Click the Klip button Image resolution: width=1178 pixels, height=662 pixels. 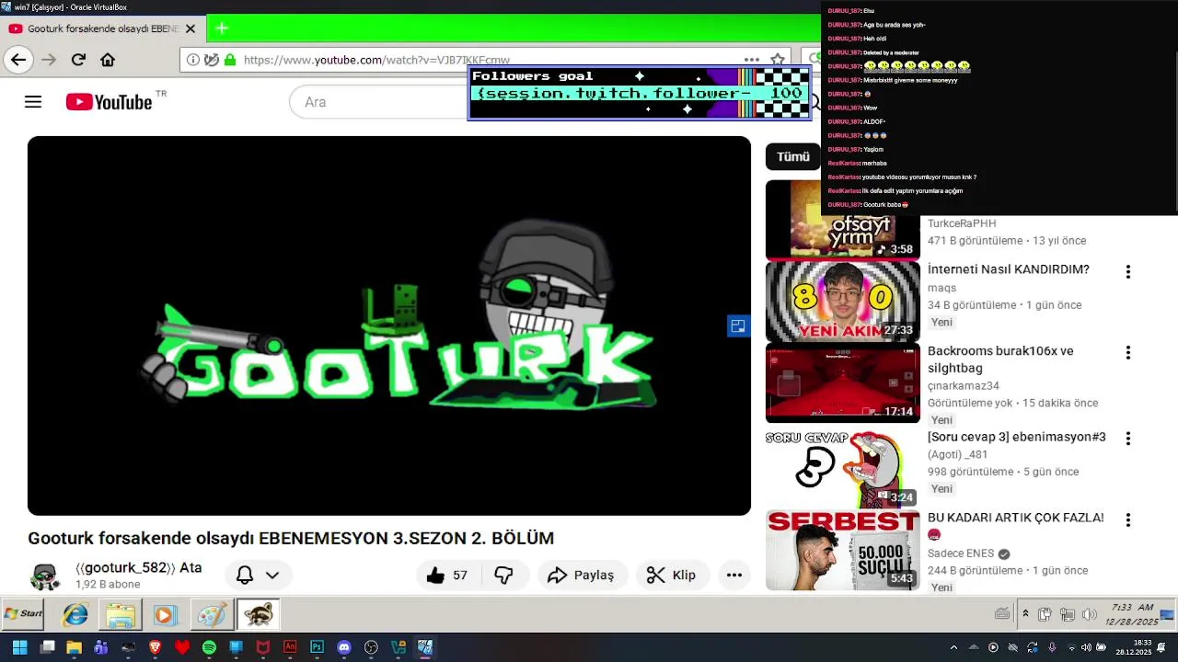click(672, 576)
